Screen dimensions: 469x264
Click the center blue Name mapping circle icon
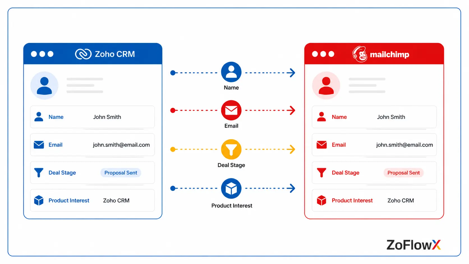coord(231,72)
